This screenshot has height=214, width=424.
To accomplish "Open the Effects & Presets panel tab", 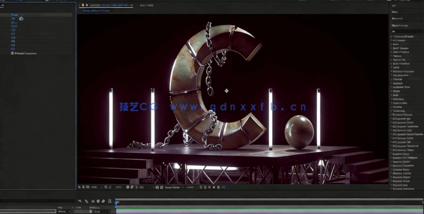I will [400, 26].
